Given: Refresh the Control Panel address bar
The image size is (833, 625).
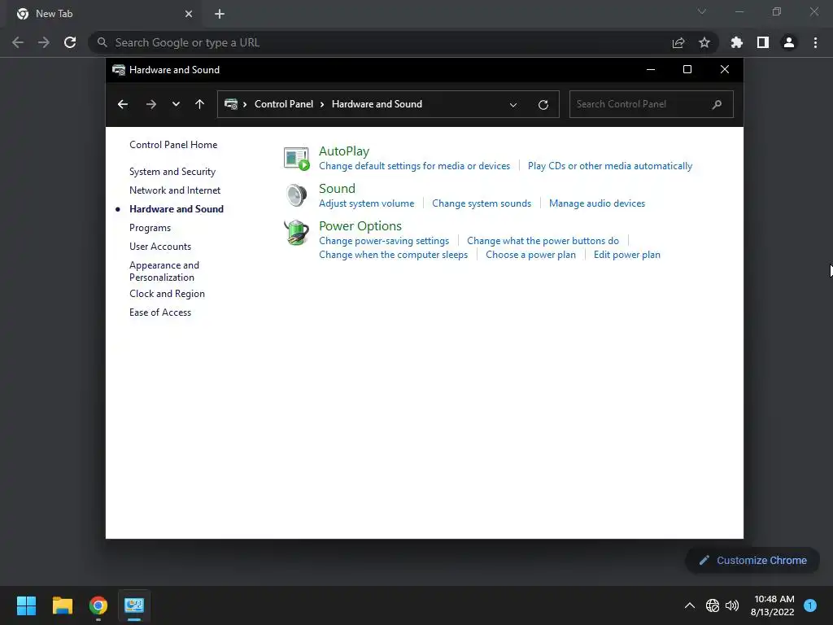Looking at the screenshot, I should (x=543, y=105).
